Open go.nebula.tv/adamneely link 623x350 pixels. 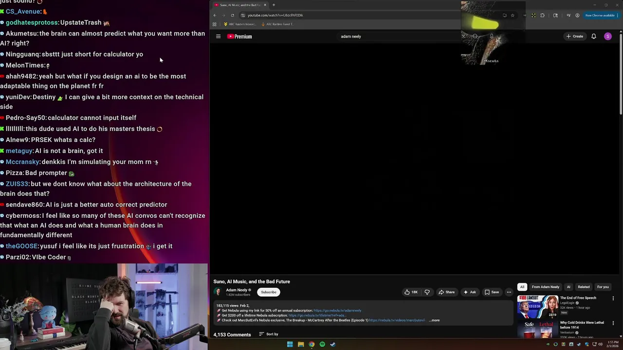point(337,311)
